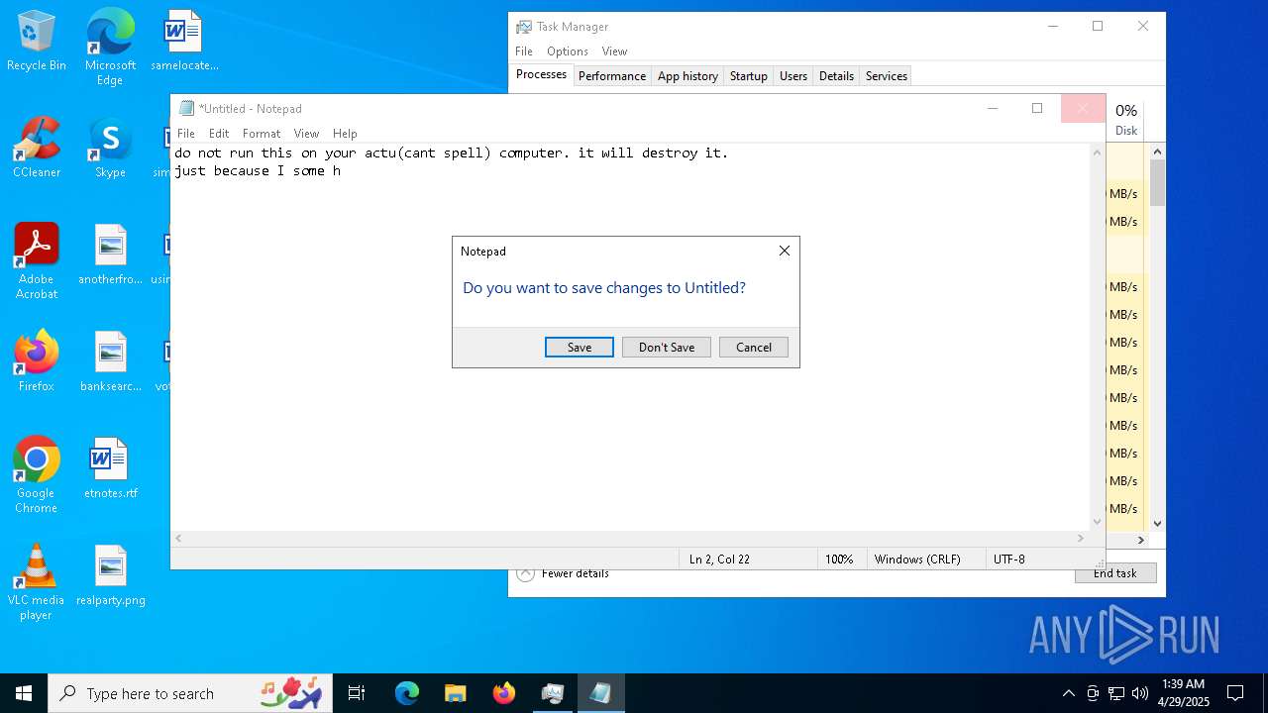
Task: Click Task Manager scrollbar down arrow
Action: (x=1157, y=524)
